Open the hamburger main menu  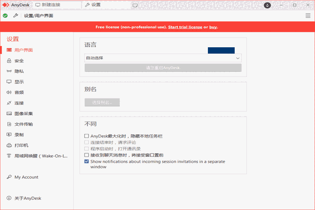click(x=308, y=16)
